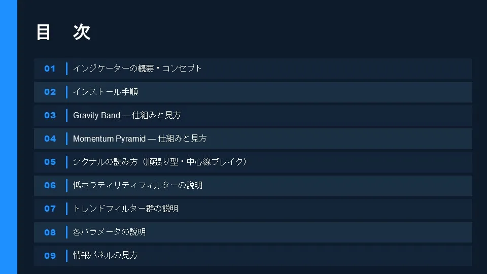Go to the 各パラメータの説明 entry
This screenshot has width=487, height=274.
[x=109, y=232]
